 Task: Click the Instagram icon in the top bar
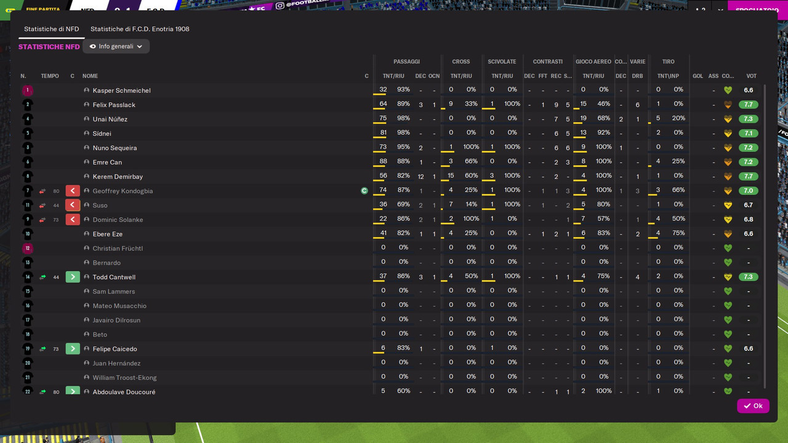[x=280, y=6]
